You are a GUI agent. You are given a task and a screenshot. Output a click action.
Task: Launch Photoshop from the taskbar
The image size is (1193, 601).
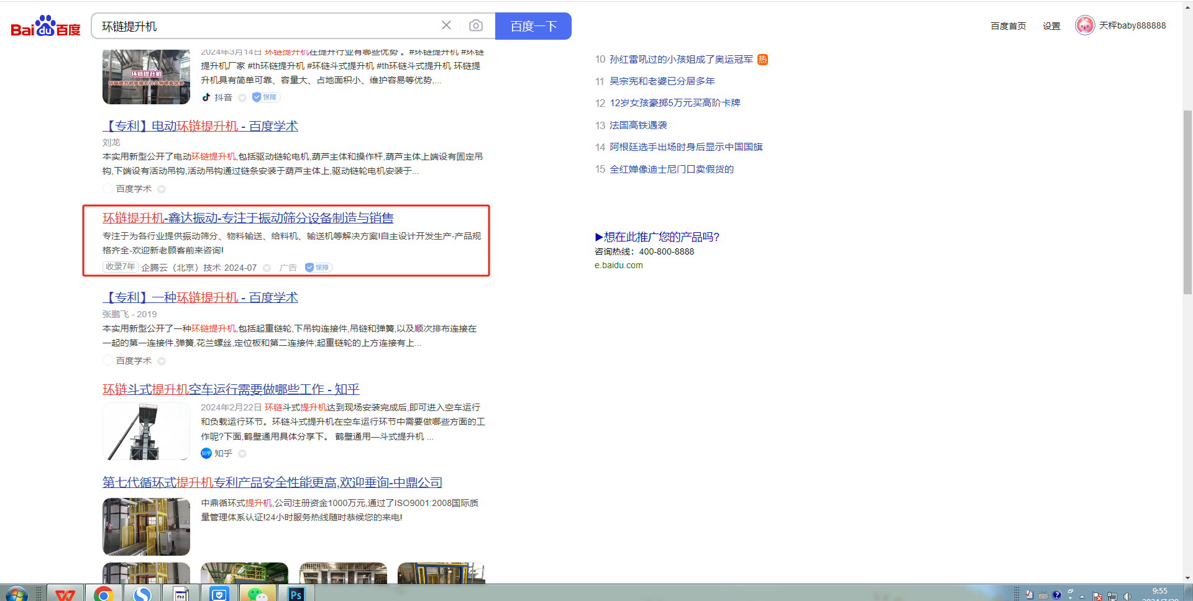[x=296, y=594]
